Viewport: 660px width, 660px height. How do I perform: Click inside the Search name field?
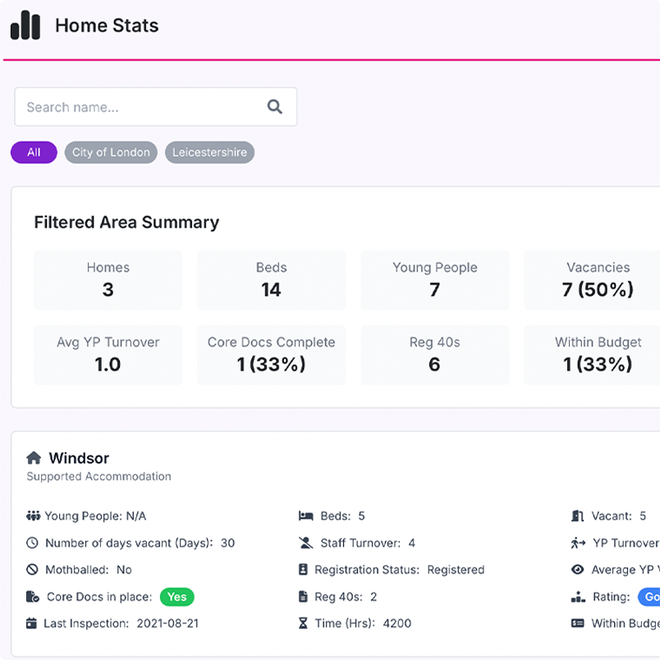(123, 107)
